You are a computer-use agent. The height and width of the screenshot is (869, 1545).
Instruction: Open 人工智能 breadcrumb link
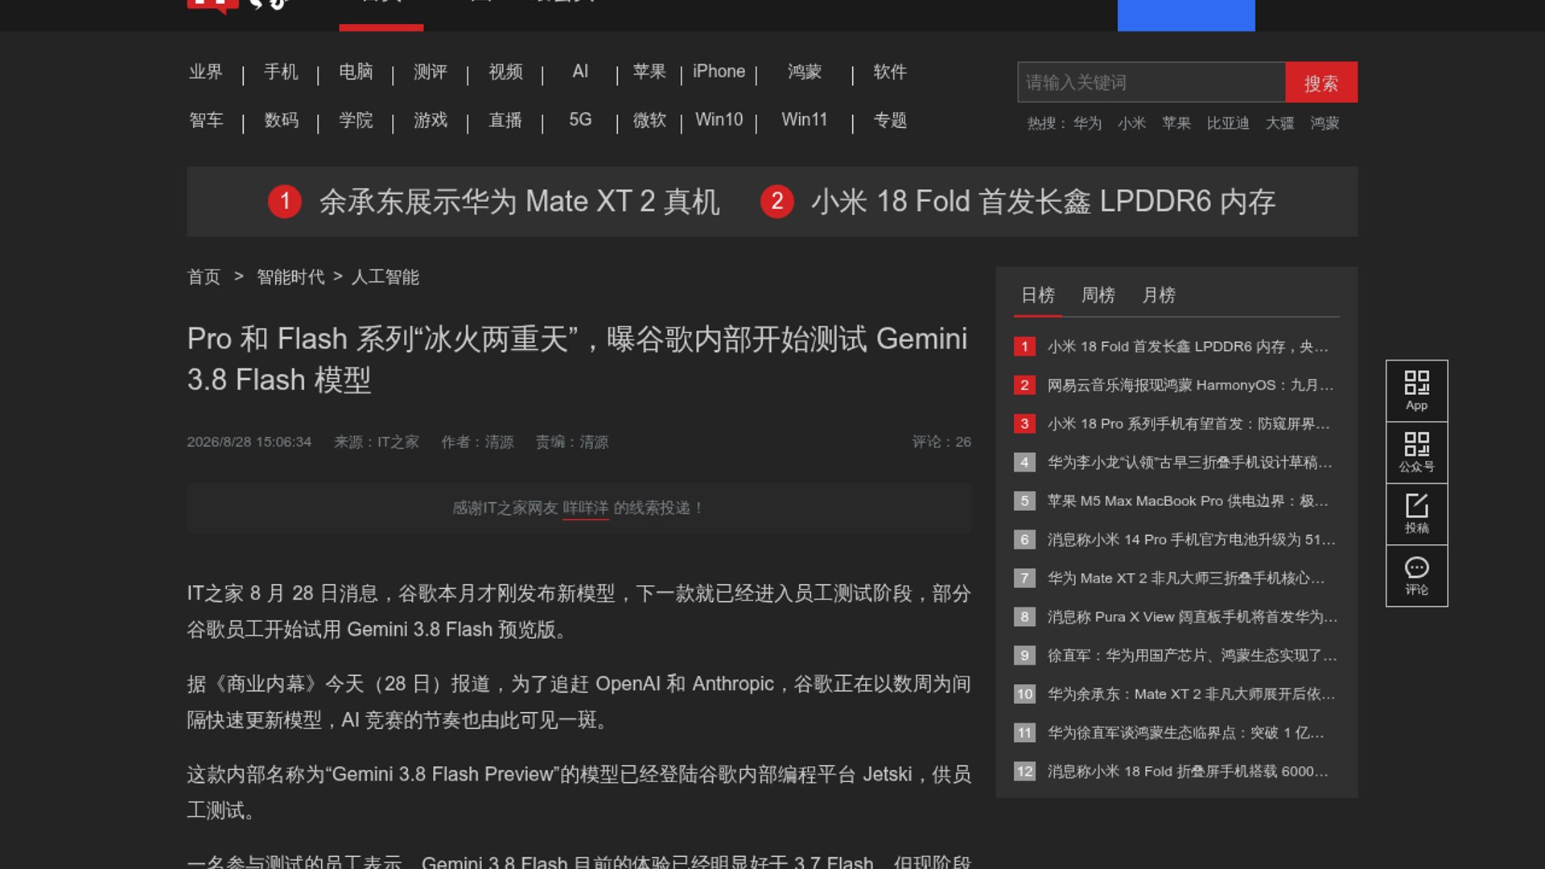(x=385, y=277)
